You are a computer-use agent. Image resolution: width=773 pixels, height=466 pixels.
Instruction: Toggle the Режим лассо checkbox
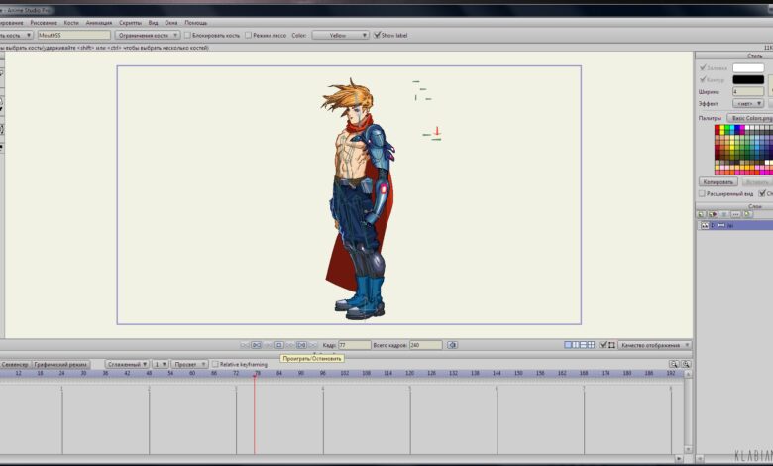(x=249, y=35)
